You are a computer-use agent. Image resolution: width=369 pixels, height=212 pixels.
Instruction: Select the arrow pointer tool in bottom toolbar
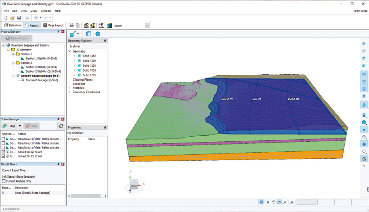[x=268, y=202]
